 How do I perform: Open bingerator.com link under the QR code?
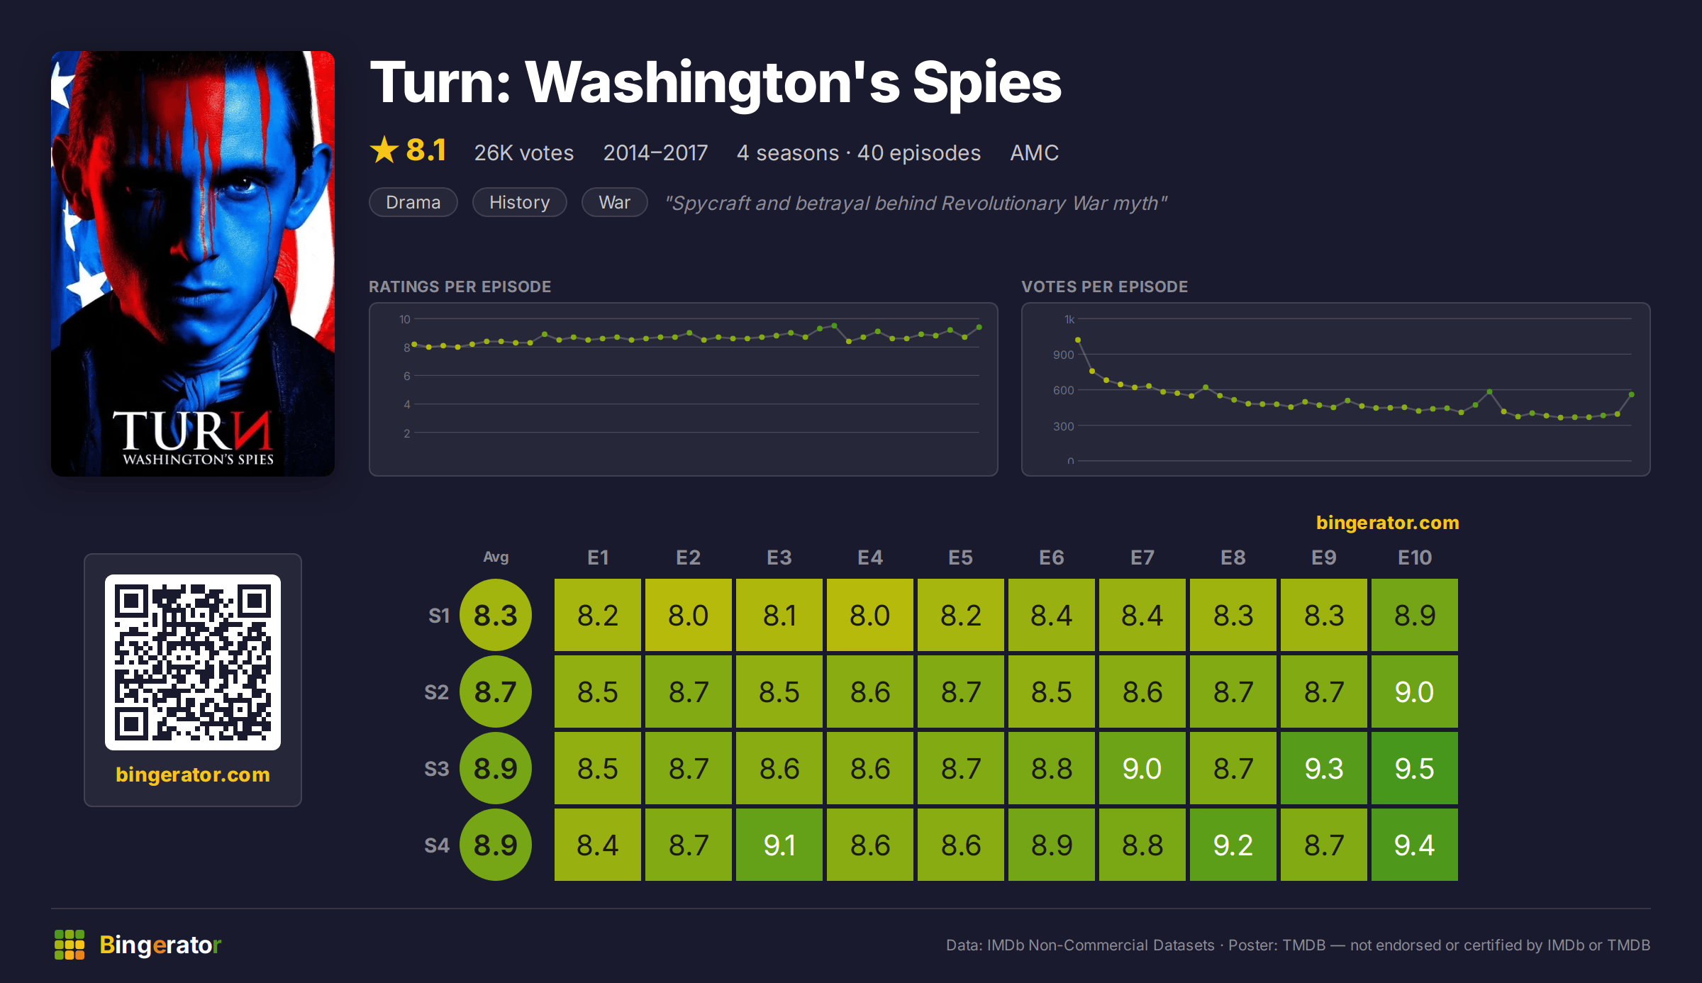coord(193,774)
